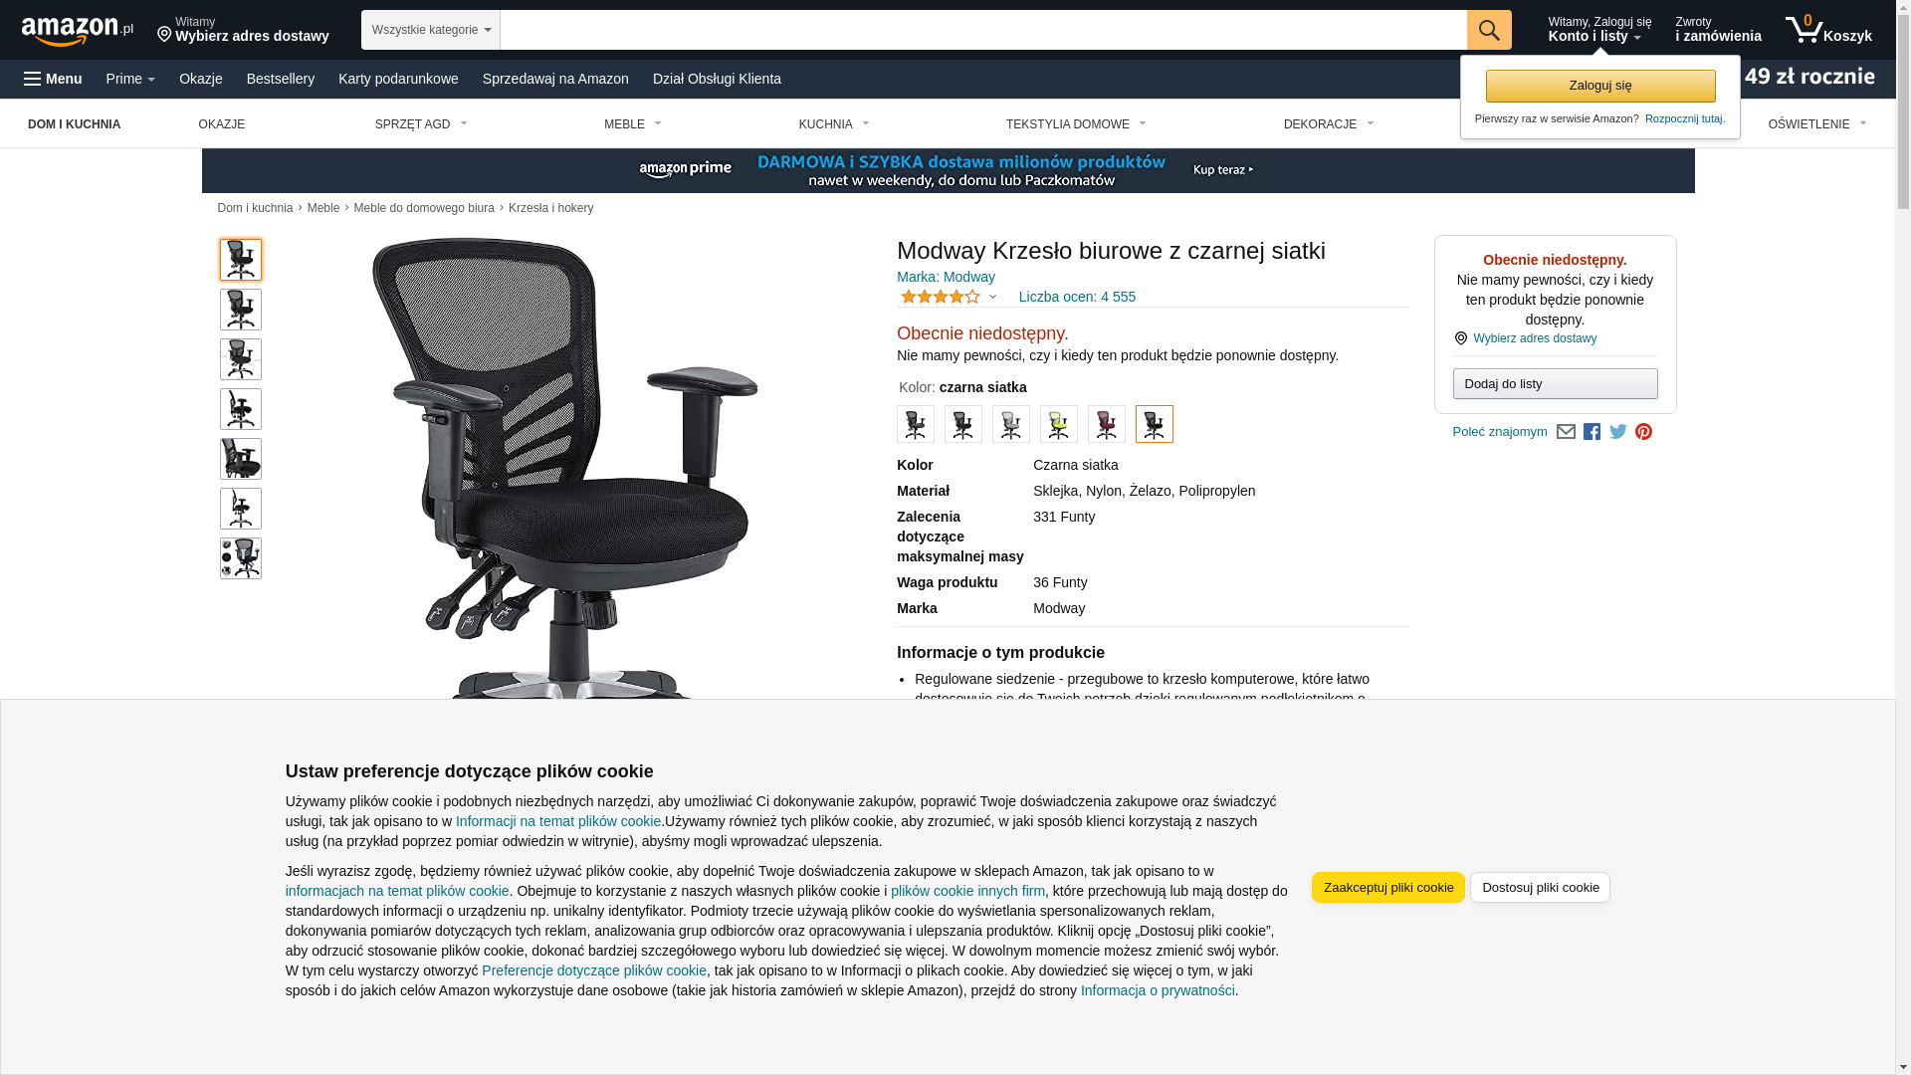The image size is (1911, 1075).
Task: Accept cookies with Zaakceptuj pliki cookie
Action: click(1387, 888)
